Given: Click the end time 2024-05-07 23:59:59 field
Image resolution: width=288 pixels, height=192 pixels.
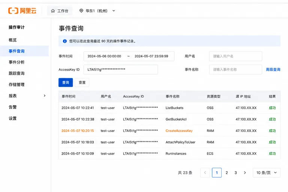Looking at the screenshot, I should click(x=151, y=56).
